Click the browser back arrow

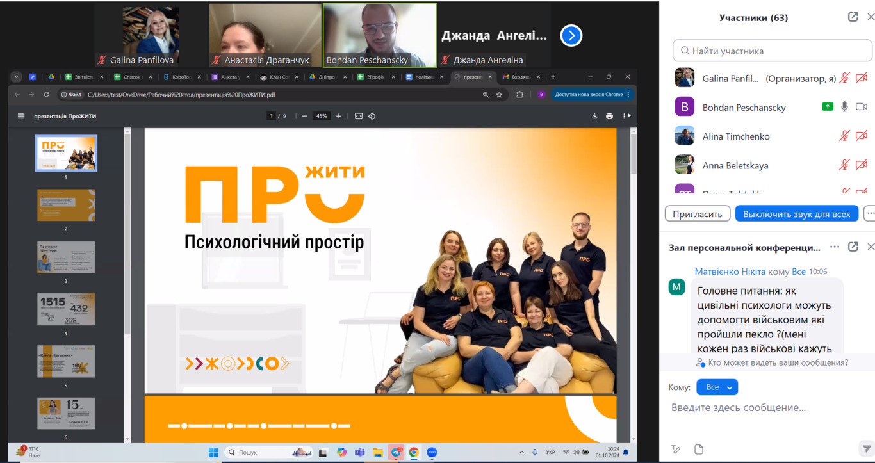[17, 94]
